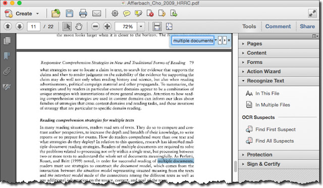The height and width of the screenshot is (188, 323).
Task: Click the document vertical scrollbar thumb
Action: (236, 167)
